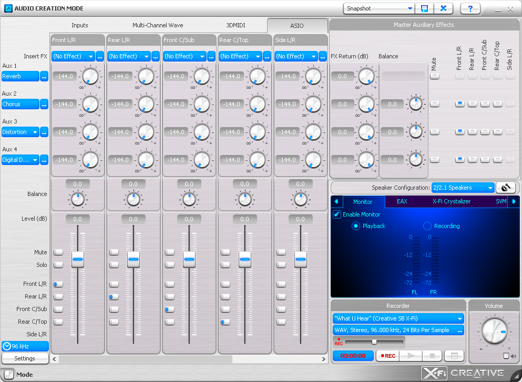Delete the snapshot with the X icon
522x382 pixels.
pyautogui.click(x=444, y=8)
